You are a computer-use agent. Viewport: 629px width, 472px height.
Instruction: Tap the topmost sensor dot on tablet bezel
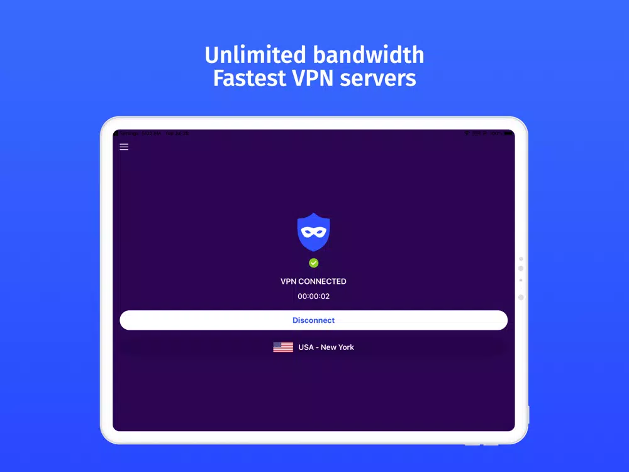pos(521,259)
